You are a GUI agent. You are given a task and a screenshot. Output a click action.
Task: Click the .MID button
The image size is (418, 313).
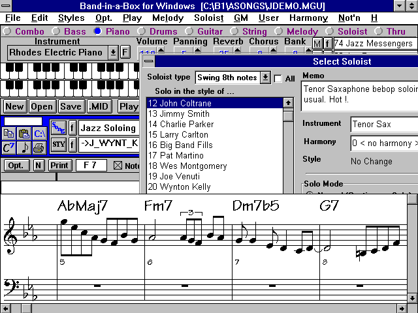pyautogui.click(x=99, y=106)
